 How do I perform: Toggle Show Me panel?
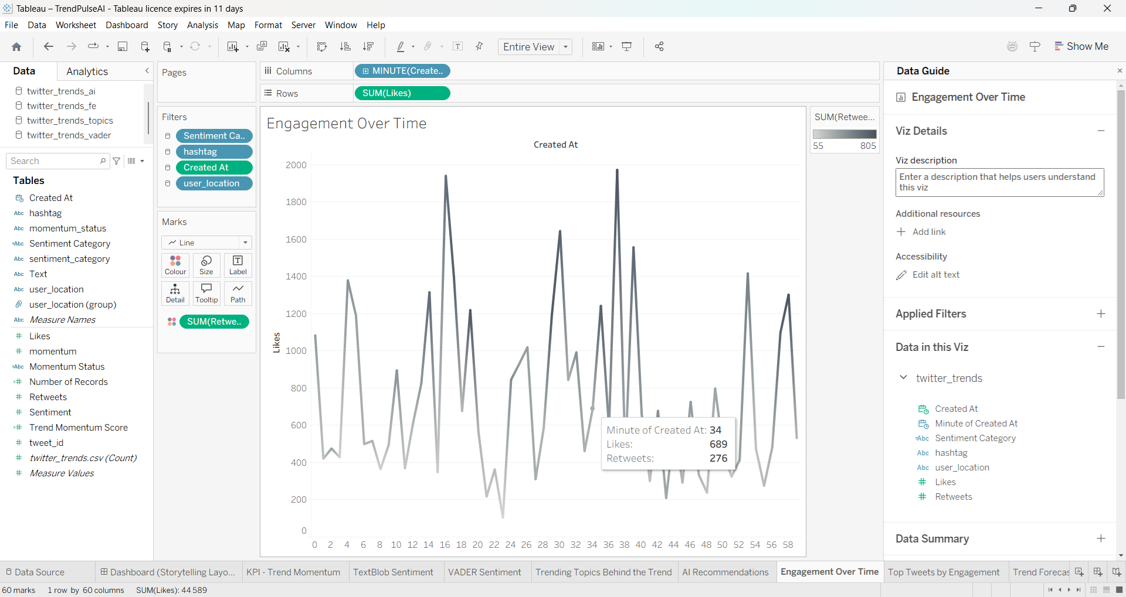pyautogui.click(x=1081, y=46)
